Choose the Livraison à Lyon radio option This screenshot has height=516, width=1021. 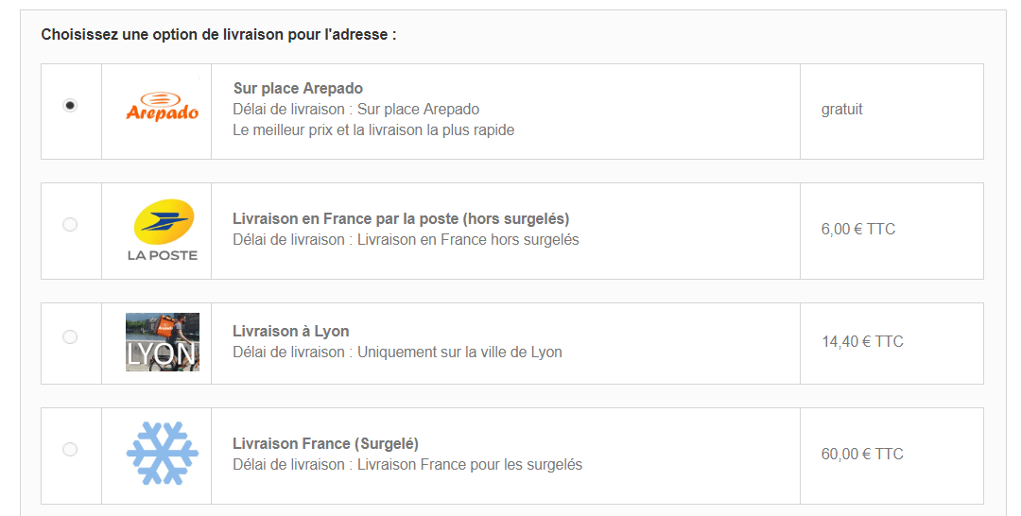(x=70, y=337)
